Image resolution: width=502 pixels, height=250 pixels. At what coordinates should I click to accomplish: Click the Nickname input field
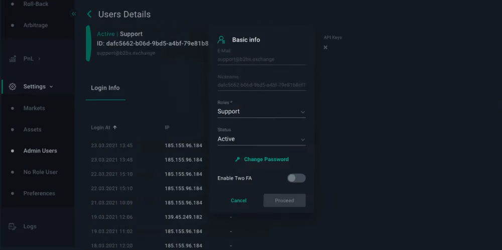click(261, 85)
